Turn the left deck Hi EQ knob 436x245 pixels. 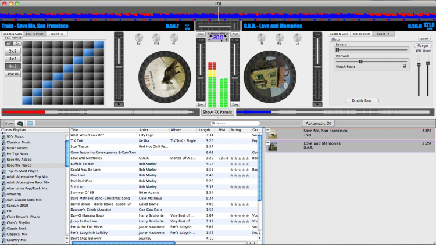pos(174,37)
